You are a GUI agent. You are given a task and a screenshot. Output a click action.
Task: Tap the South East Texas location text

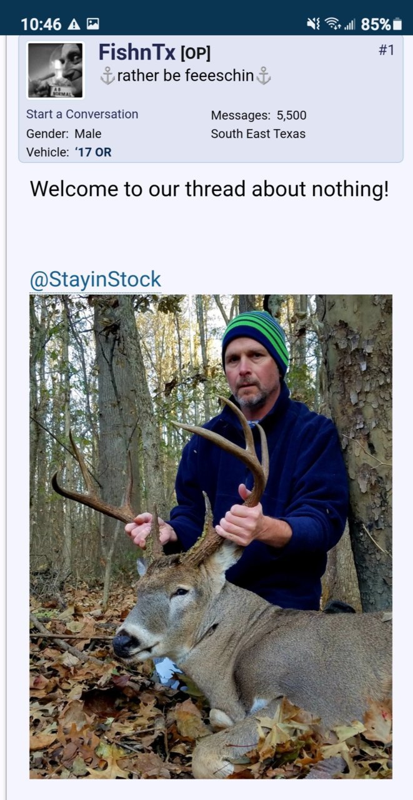click(x=258, y=133)
